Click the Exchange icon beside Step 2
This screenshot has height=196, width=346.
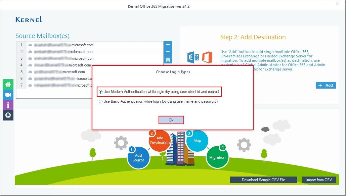pos(193,57)
